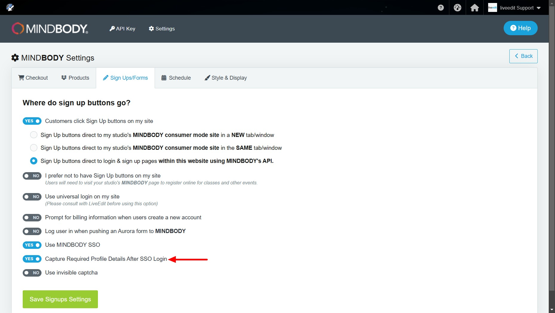
Task: Switch to the Products tab
Action: tap(75, 78)
